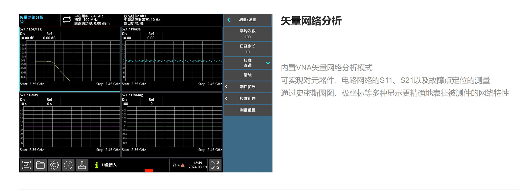Click the 矢量网络分析 S21 mode label
519x190 pixels.
pos(31,20)
